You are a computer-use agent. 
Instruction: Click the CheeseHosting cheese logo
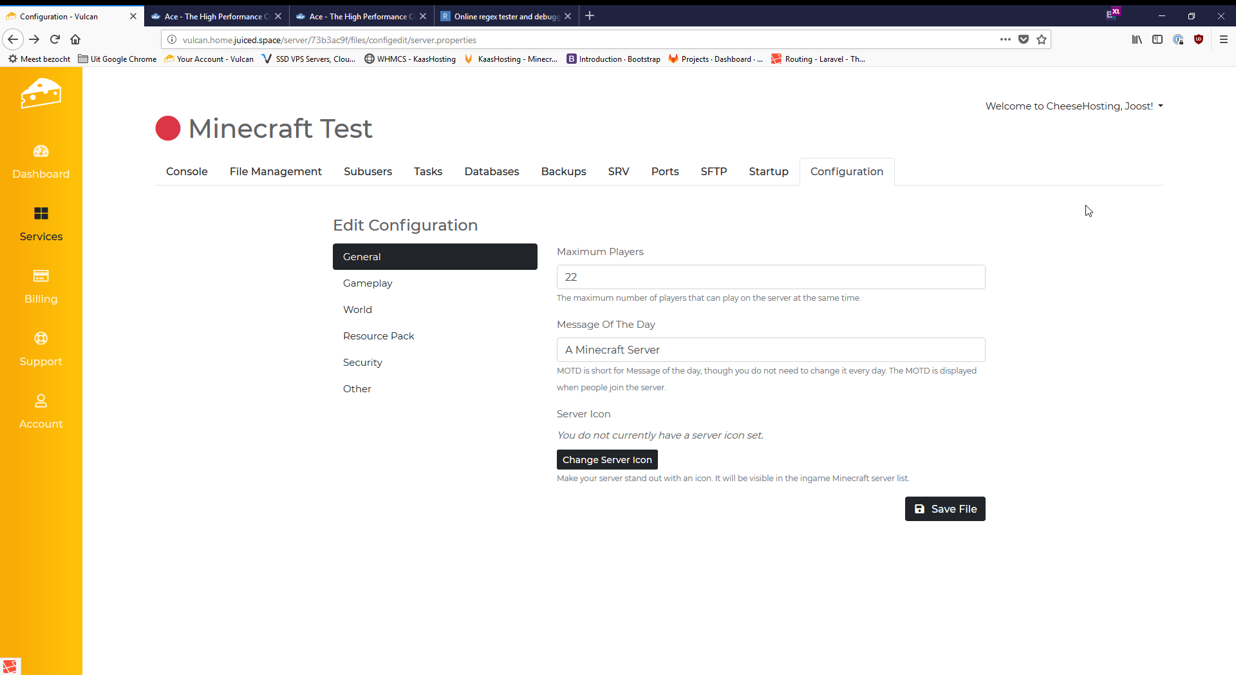coord(41,94)
